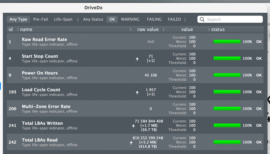Click the raw value 71 584 844 408
The image size is (270, 154).
tap(149, 121)
